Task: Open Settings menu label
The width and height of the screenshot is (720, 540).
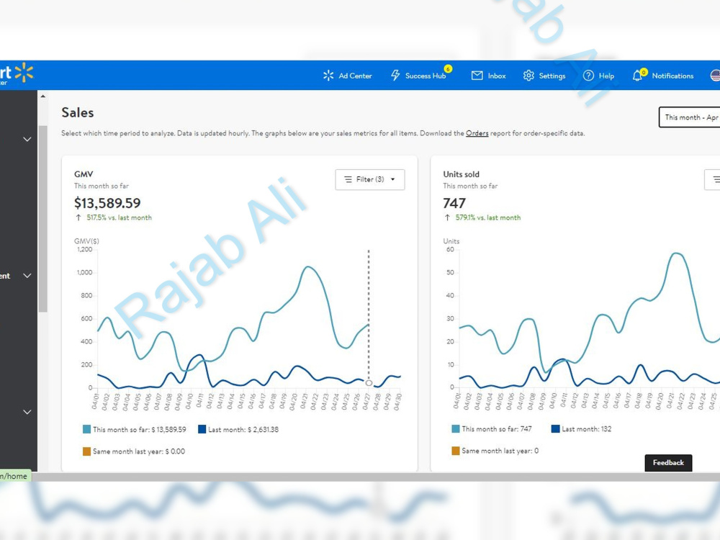Action: [552, 76]
